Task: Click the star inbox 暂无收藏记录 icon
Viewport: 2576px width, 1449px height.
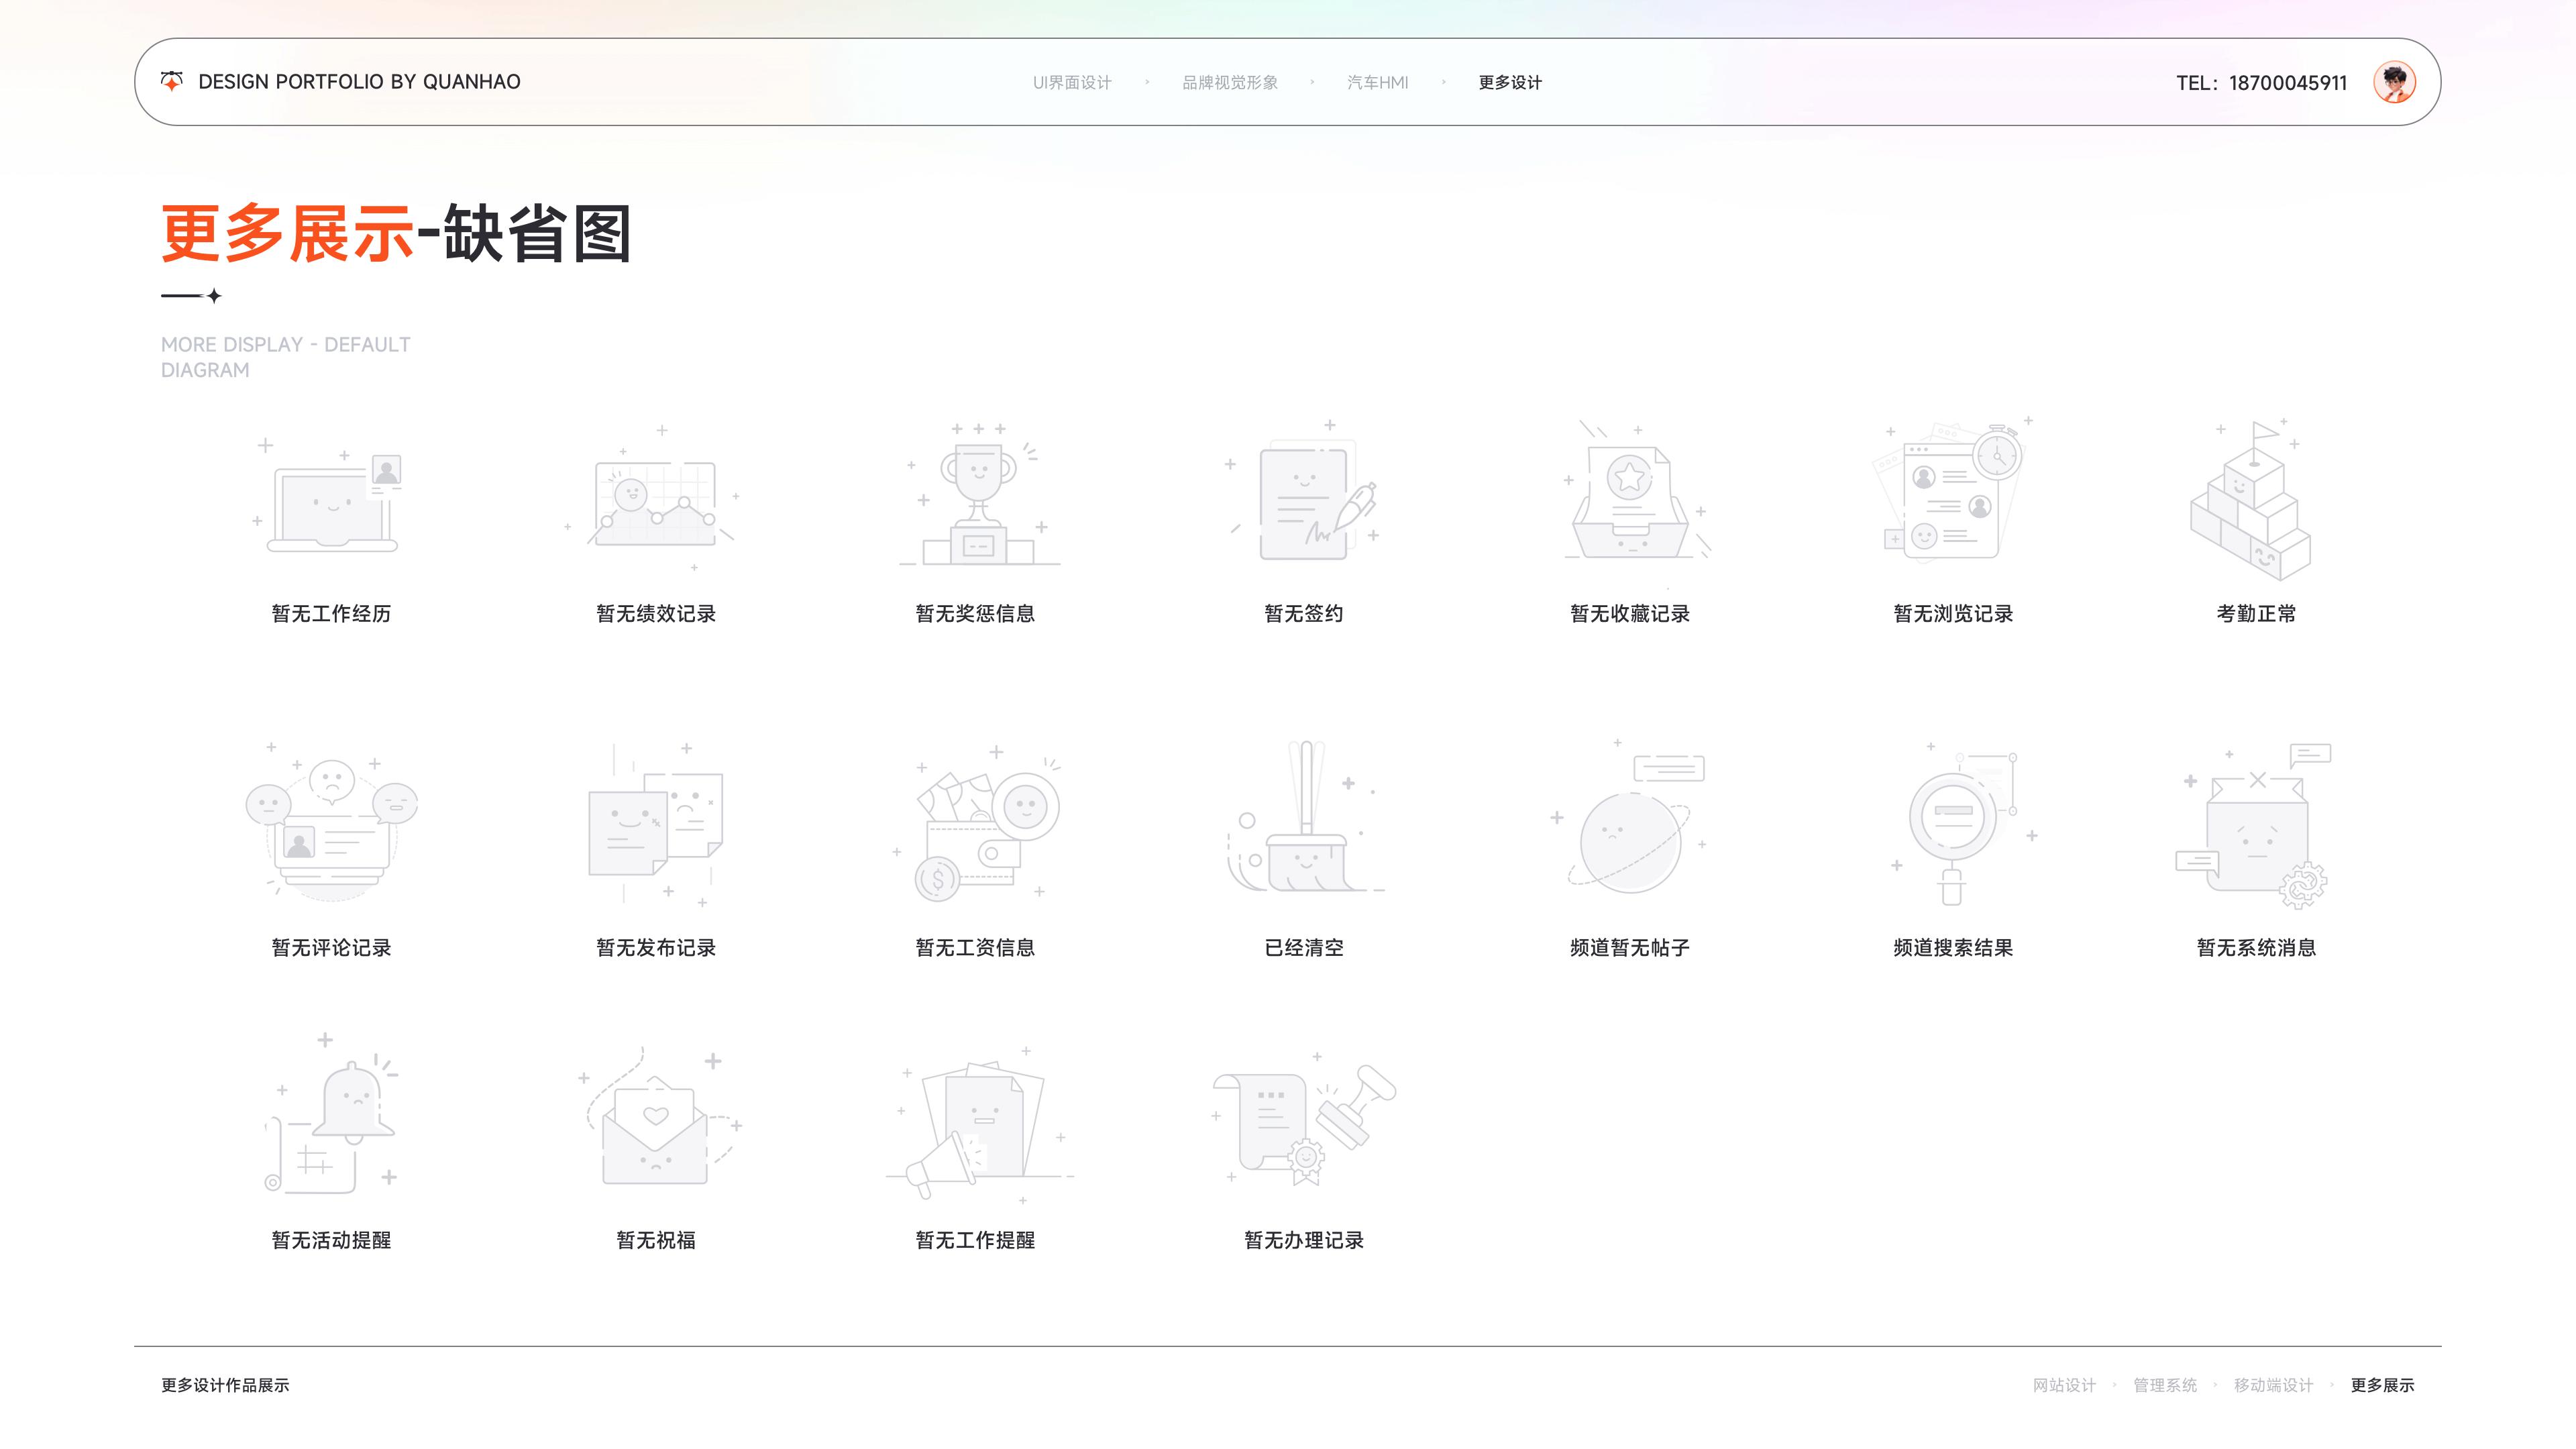Action: click(1631, 497)
